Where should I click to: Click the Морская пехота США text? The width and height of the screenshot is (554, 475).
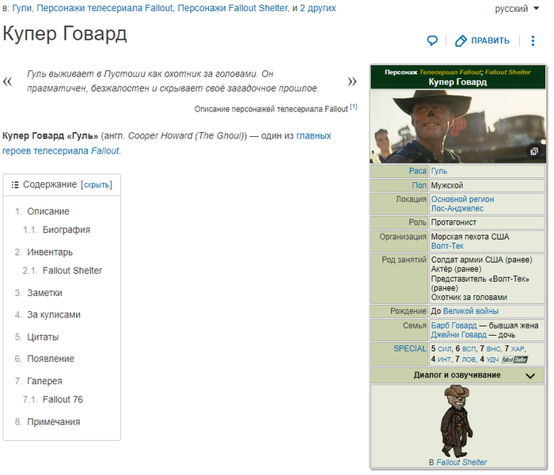[470, 237]
